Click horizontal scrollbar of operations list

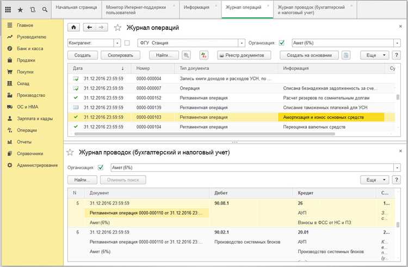click(205, 134)
